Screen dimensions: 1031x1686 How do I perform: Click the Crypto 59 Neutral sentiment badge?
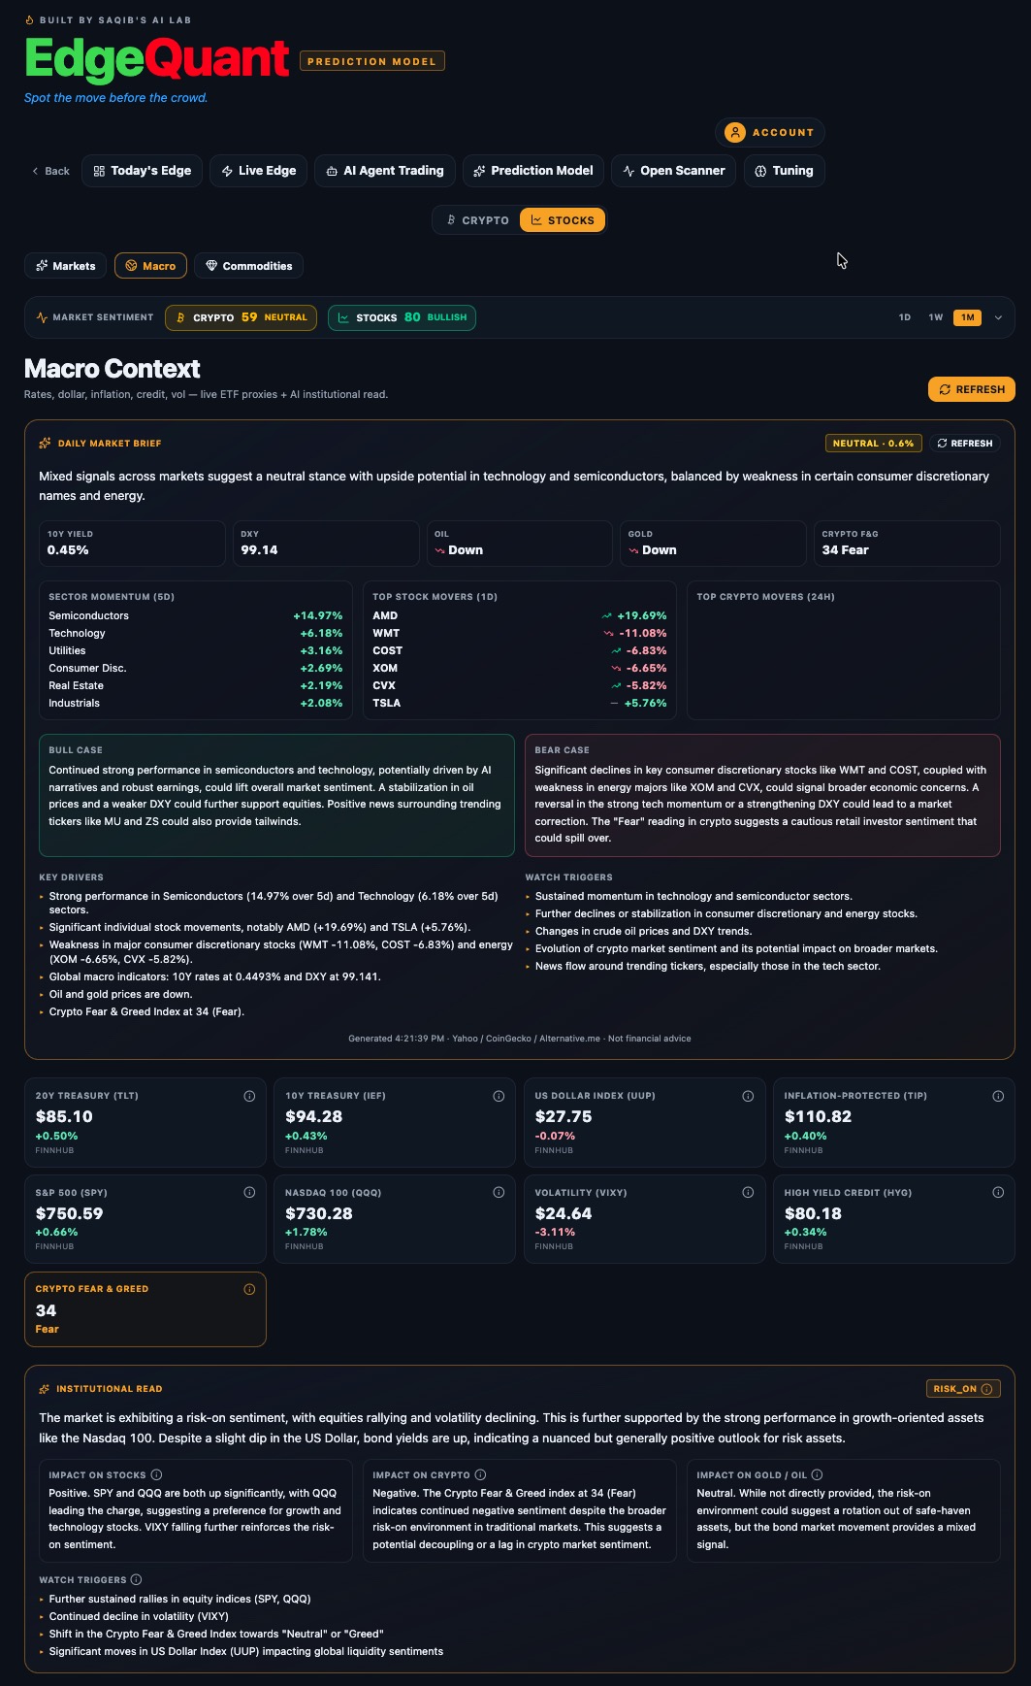[x=241, y=317]
